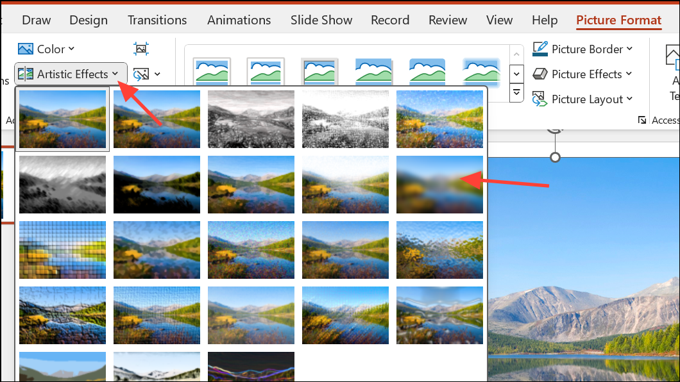Expand the full picture styles gallery

516,93
